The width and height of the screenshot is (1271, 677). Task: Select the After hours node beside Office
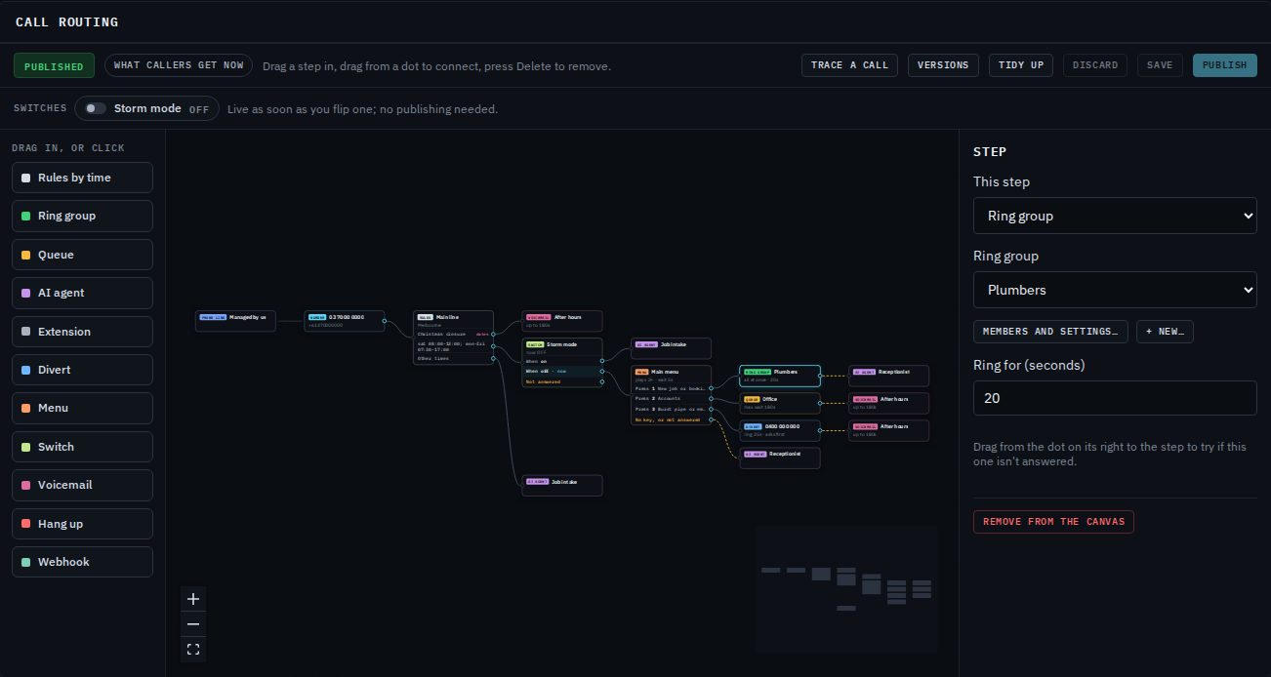pos(889,403)
